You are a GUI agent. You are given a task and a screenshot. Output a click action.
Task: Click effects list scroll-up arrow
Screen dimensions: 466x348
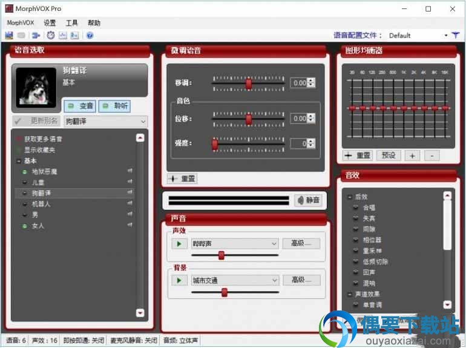pyautogui.click(x=447, y=195)
